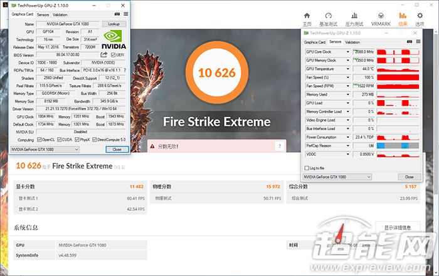The image size is (439, 276).
Task: Expand the GPU Core Clock sensor dropdown
Action: click(x=348, y=52)
